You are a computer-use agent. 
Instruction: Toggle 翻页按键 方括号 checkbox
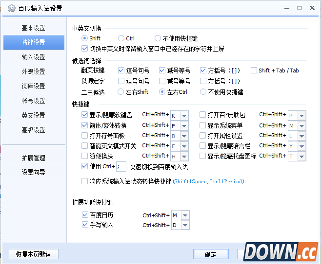point(203,70)
